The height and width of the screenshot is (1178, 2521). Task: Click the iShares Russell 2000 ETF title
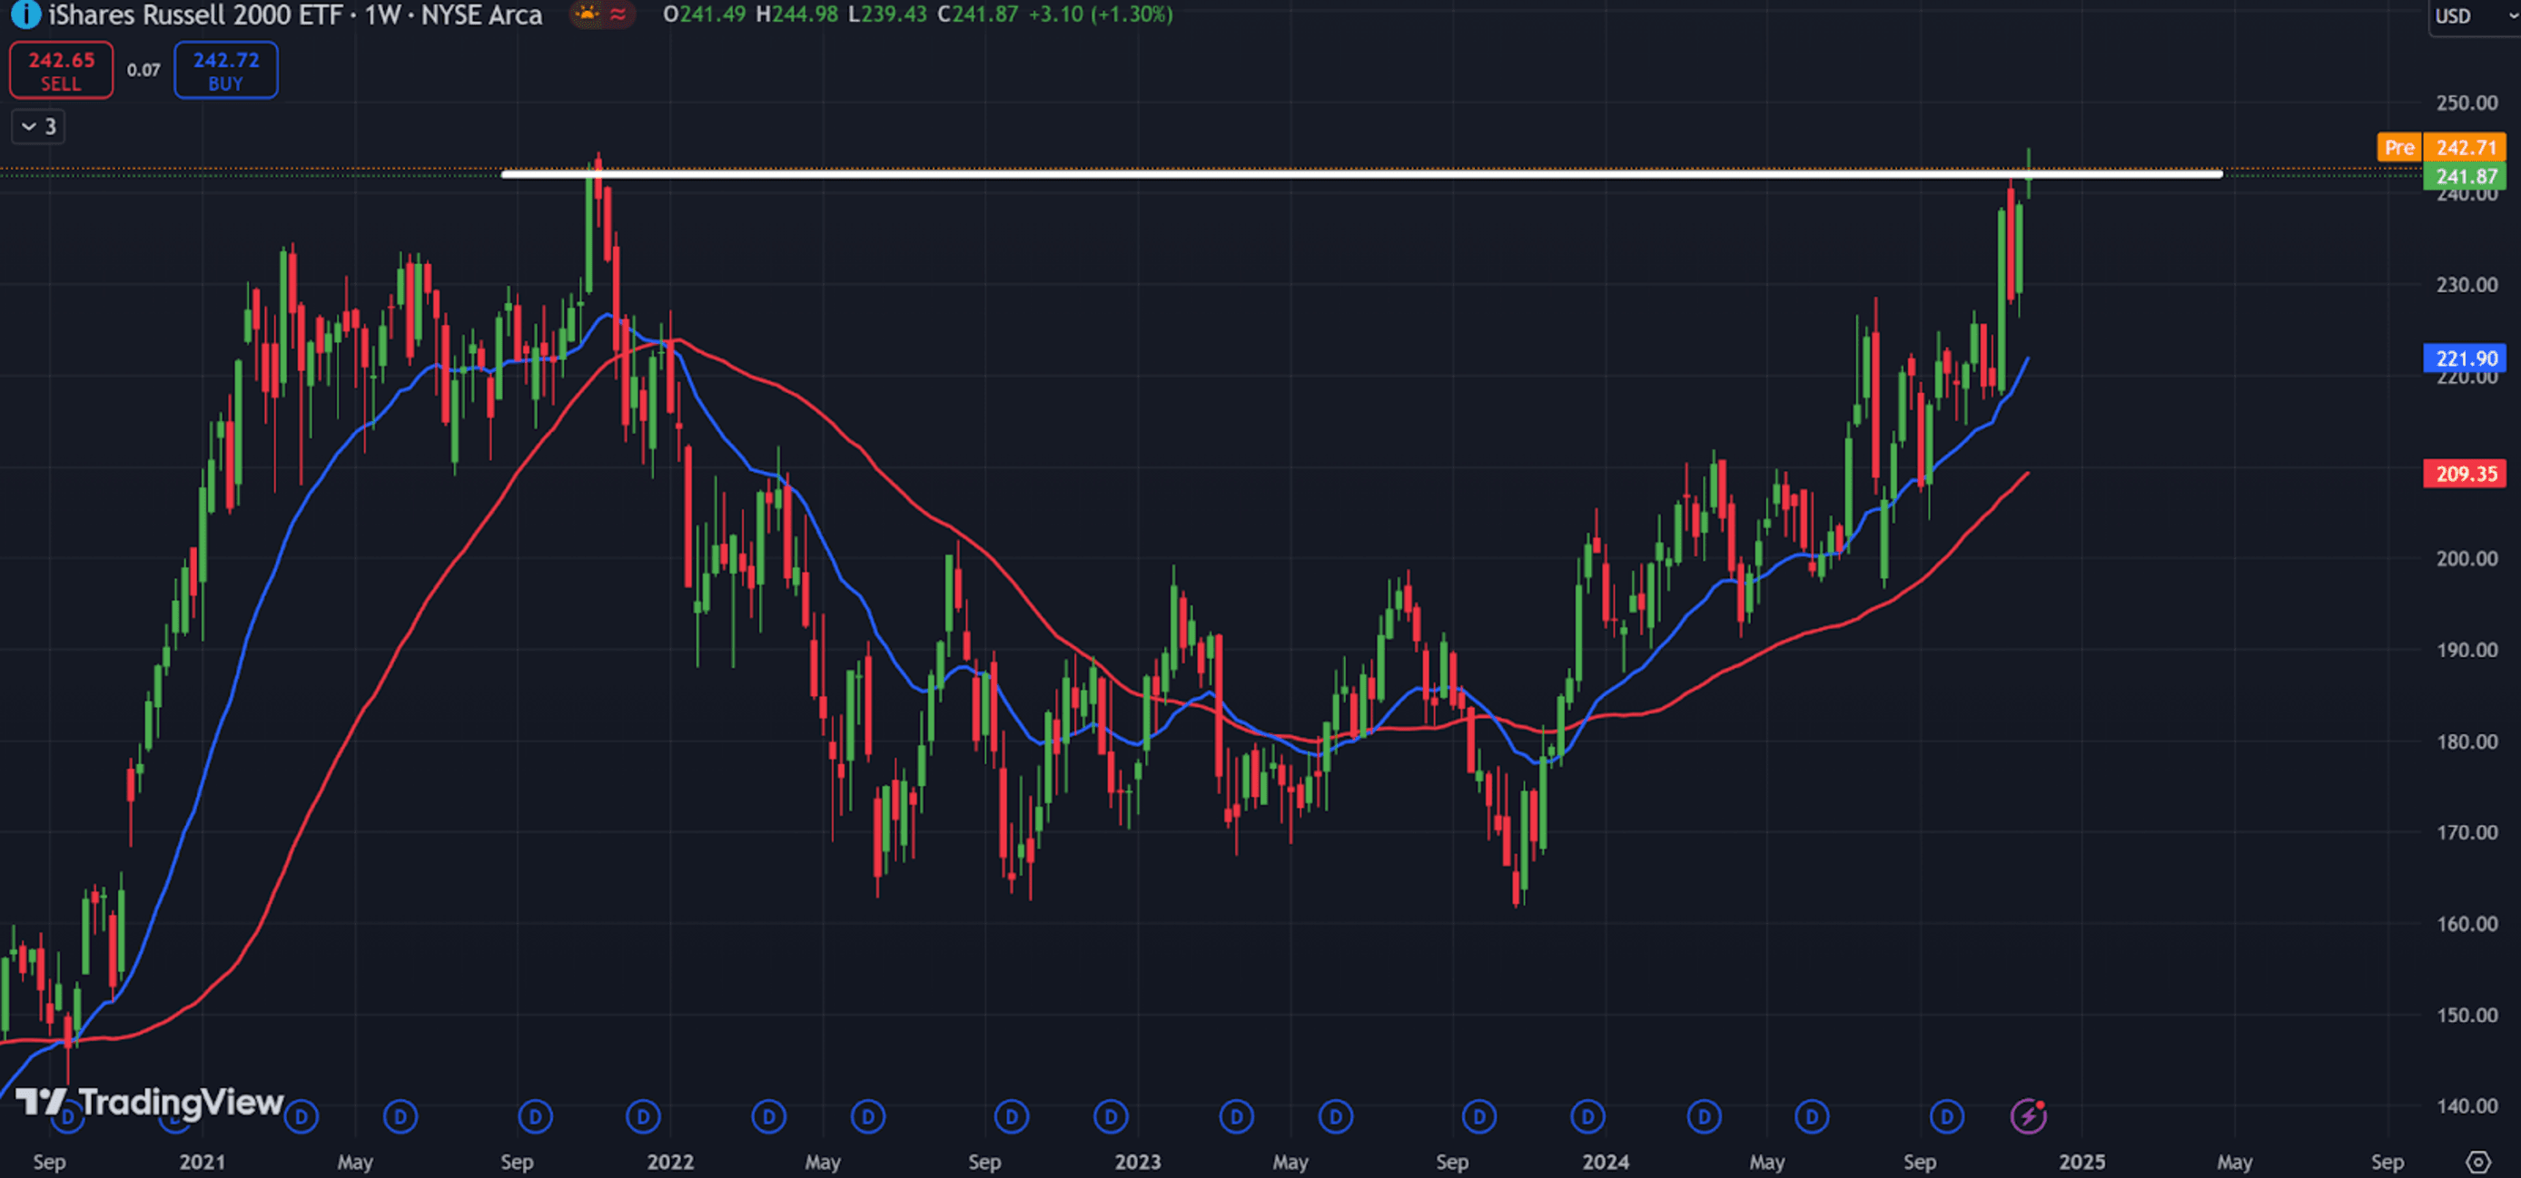[x=196, y=15]
